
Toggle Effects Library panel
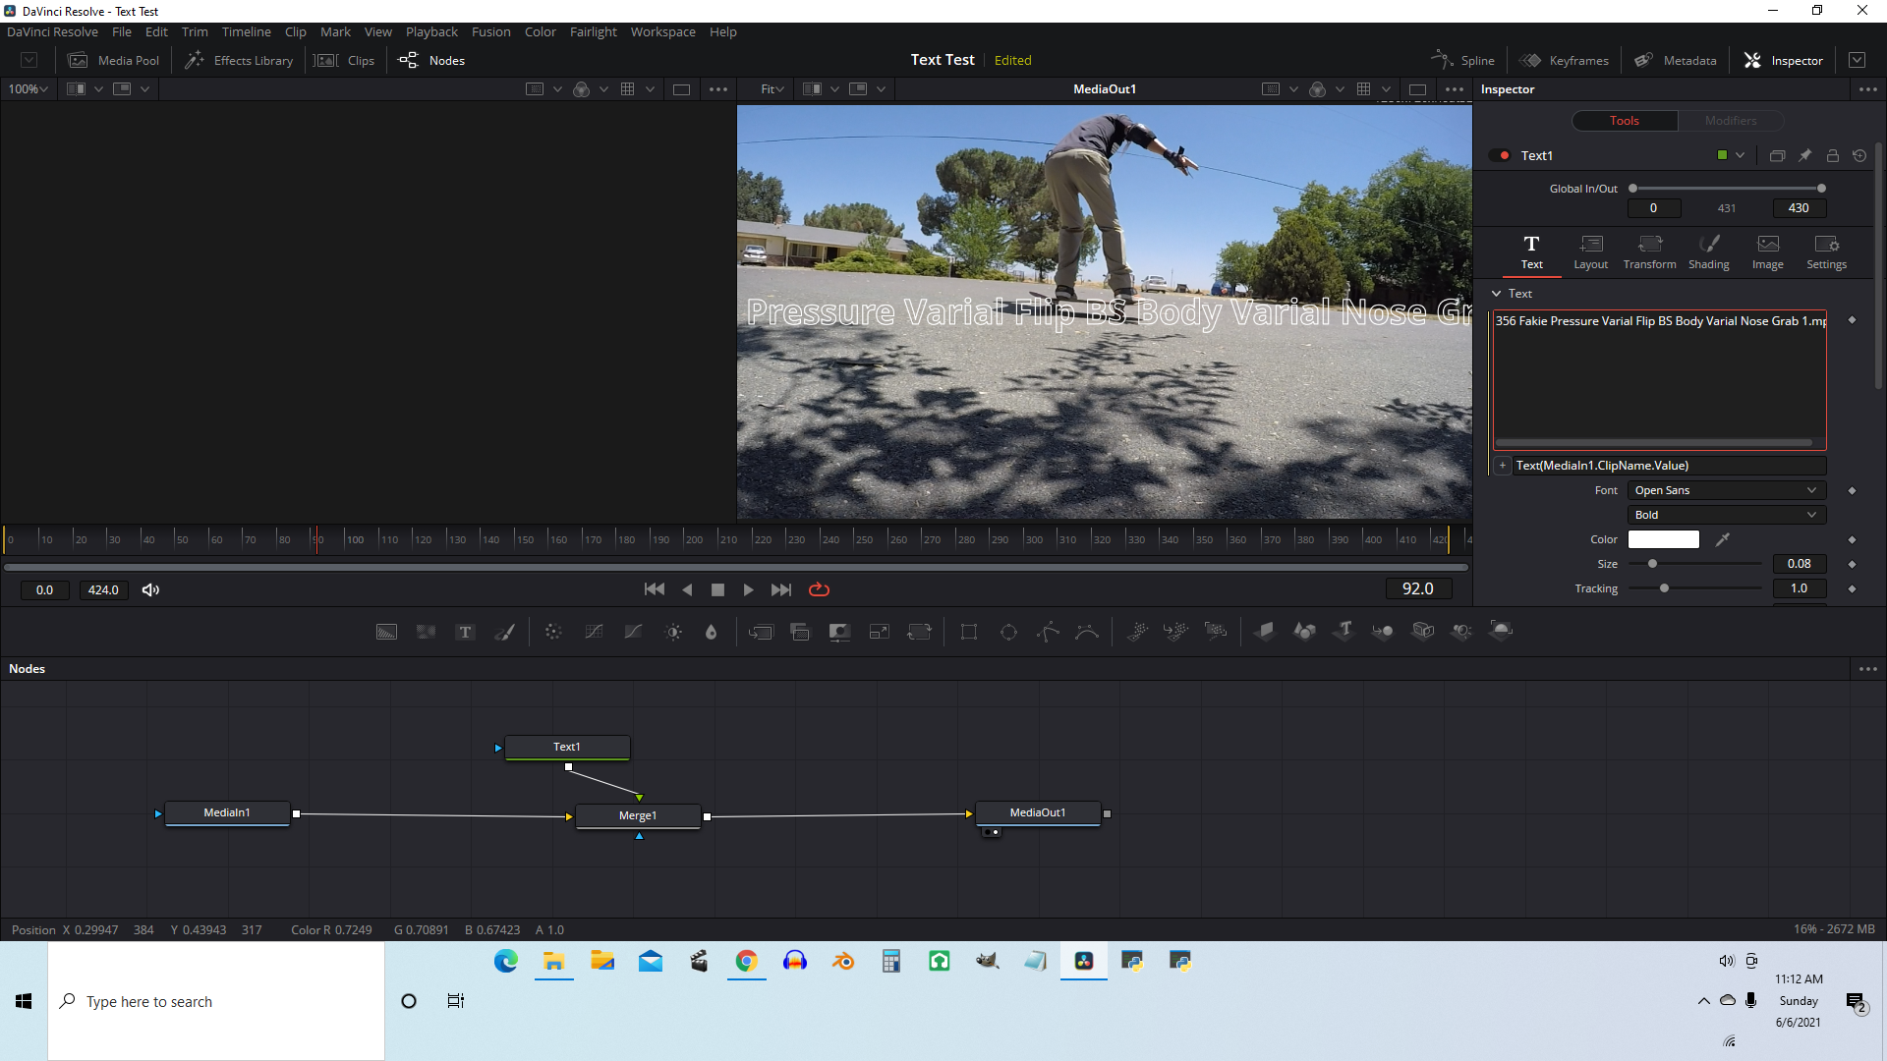pyautogui.click(x=239, y=60)
